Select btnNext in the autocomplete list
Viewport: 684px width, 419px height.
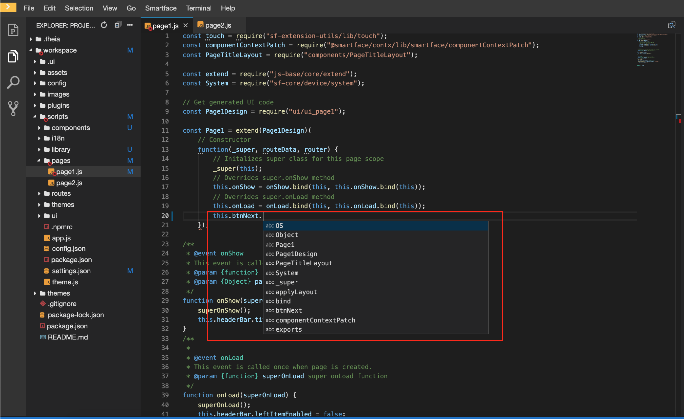288,310
